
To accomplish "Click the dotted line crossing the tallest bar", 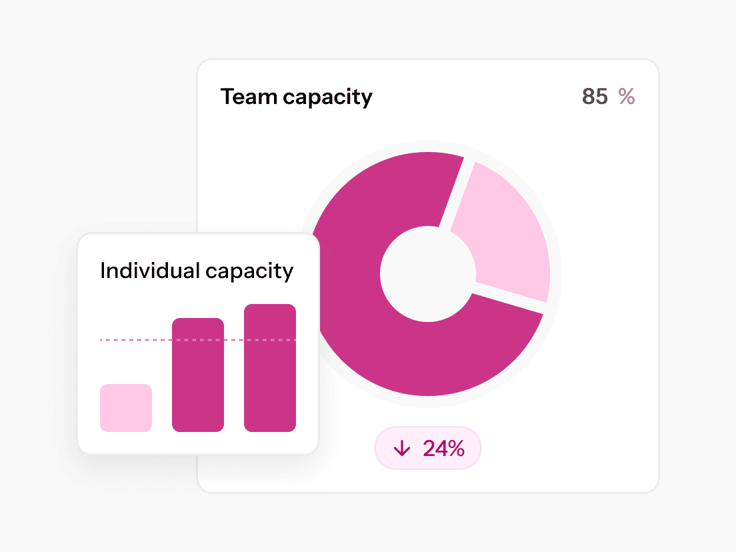I will 270,340.
